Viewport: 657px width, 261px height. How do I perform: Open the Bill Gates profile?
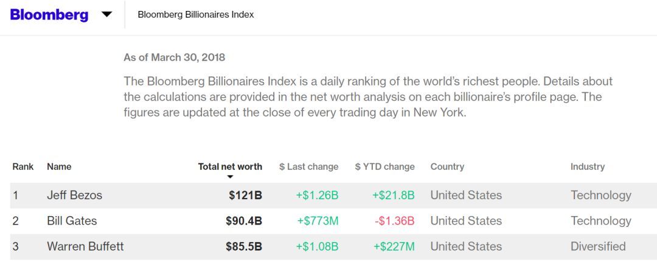point(72,221)
